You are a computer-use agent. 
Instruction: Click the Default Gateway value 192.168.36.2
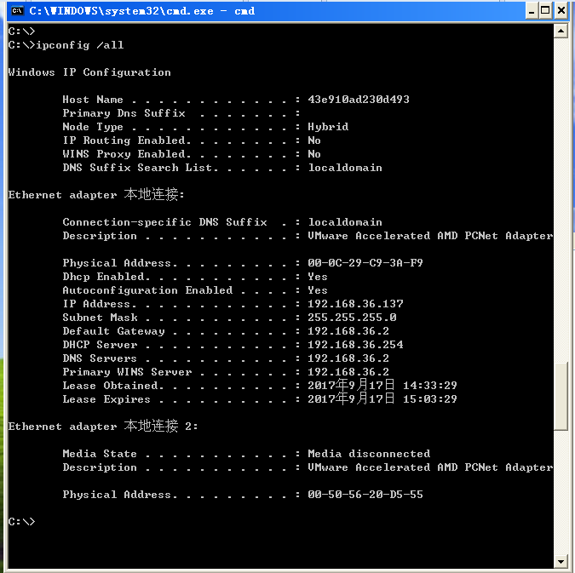pyautogui.click(x=348, y=331)
